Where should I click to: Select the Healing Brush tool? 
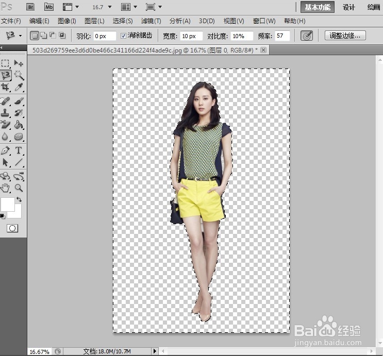5,101
